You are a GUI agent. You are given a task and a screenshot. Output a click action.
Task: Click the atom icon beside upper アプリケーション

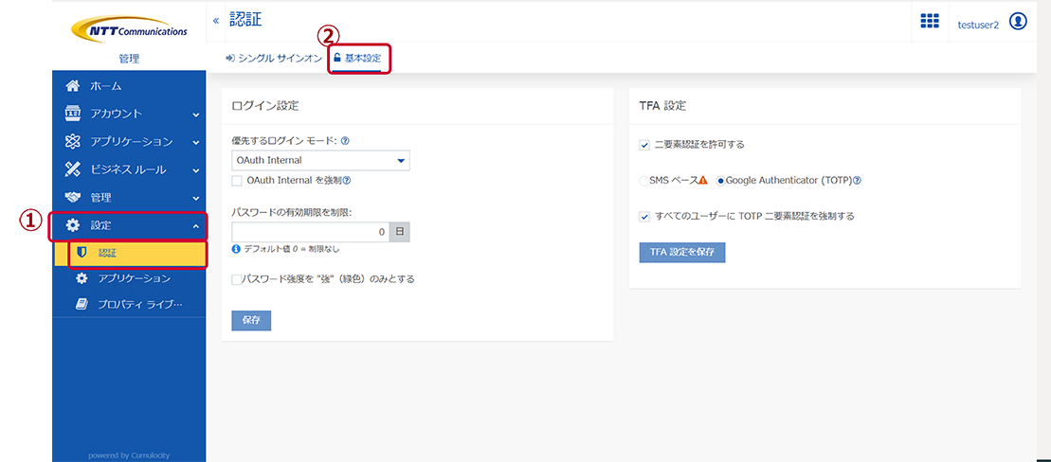[x=72, y=141]
